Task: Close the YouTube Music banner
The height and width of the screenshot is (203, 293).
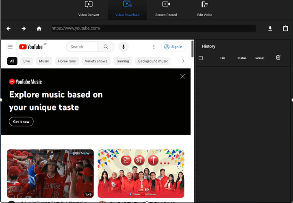Action: pyautogui.click(x=182, y=76)
